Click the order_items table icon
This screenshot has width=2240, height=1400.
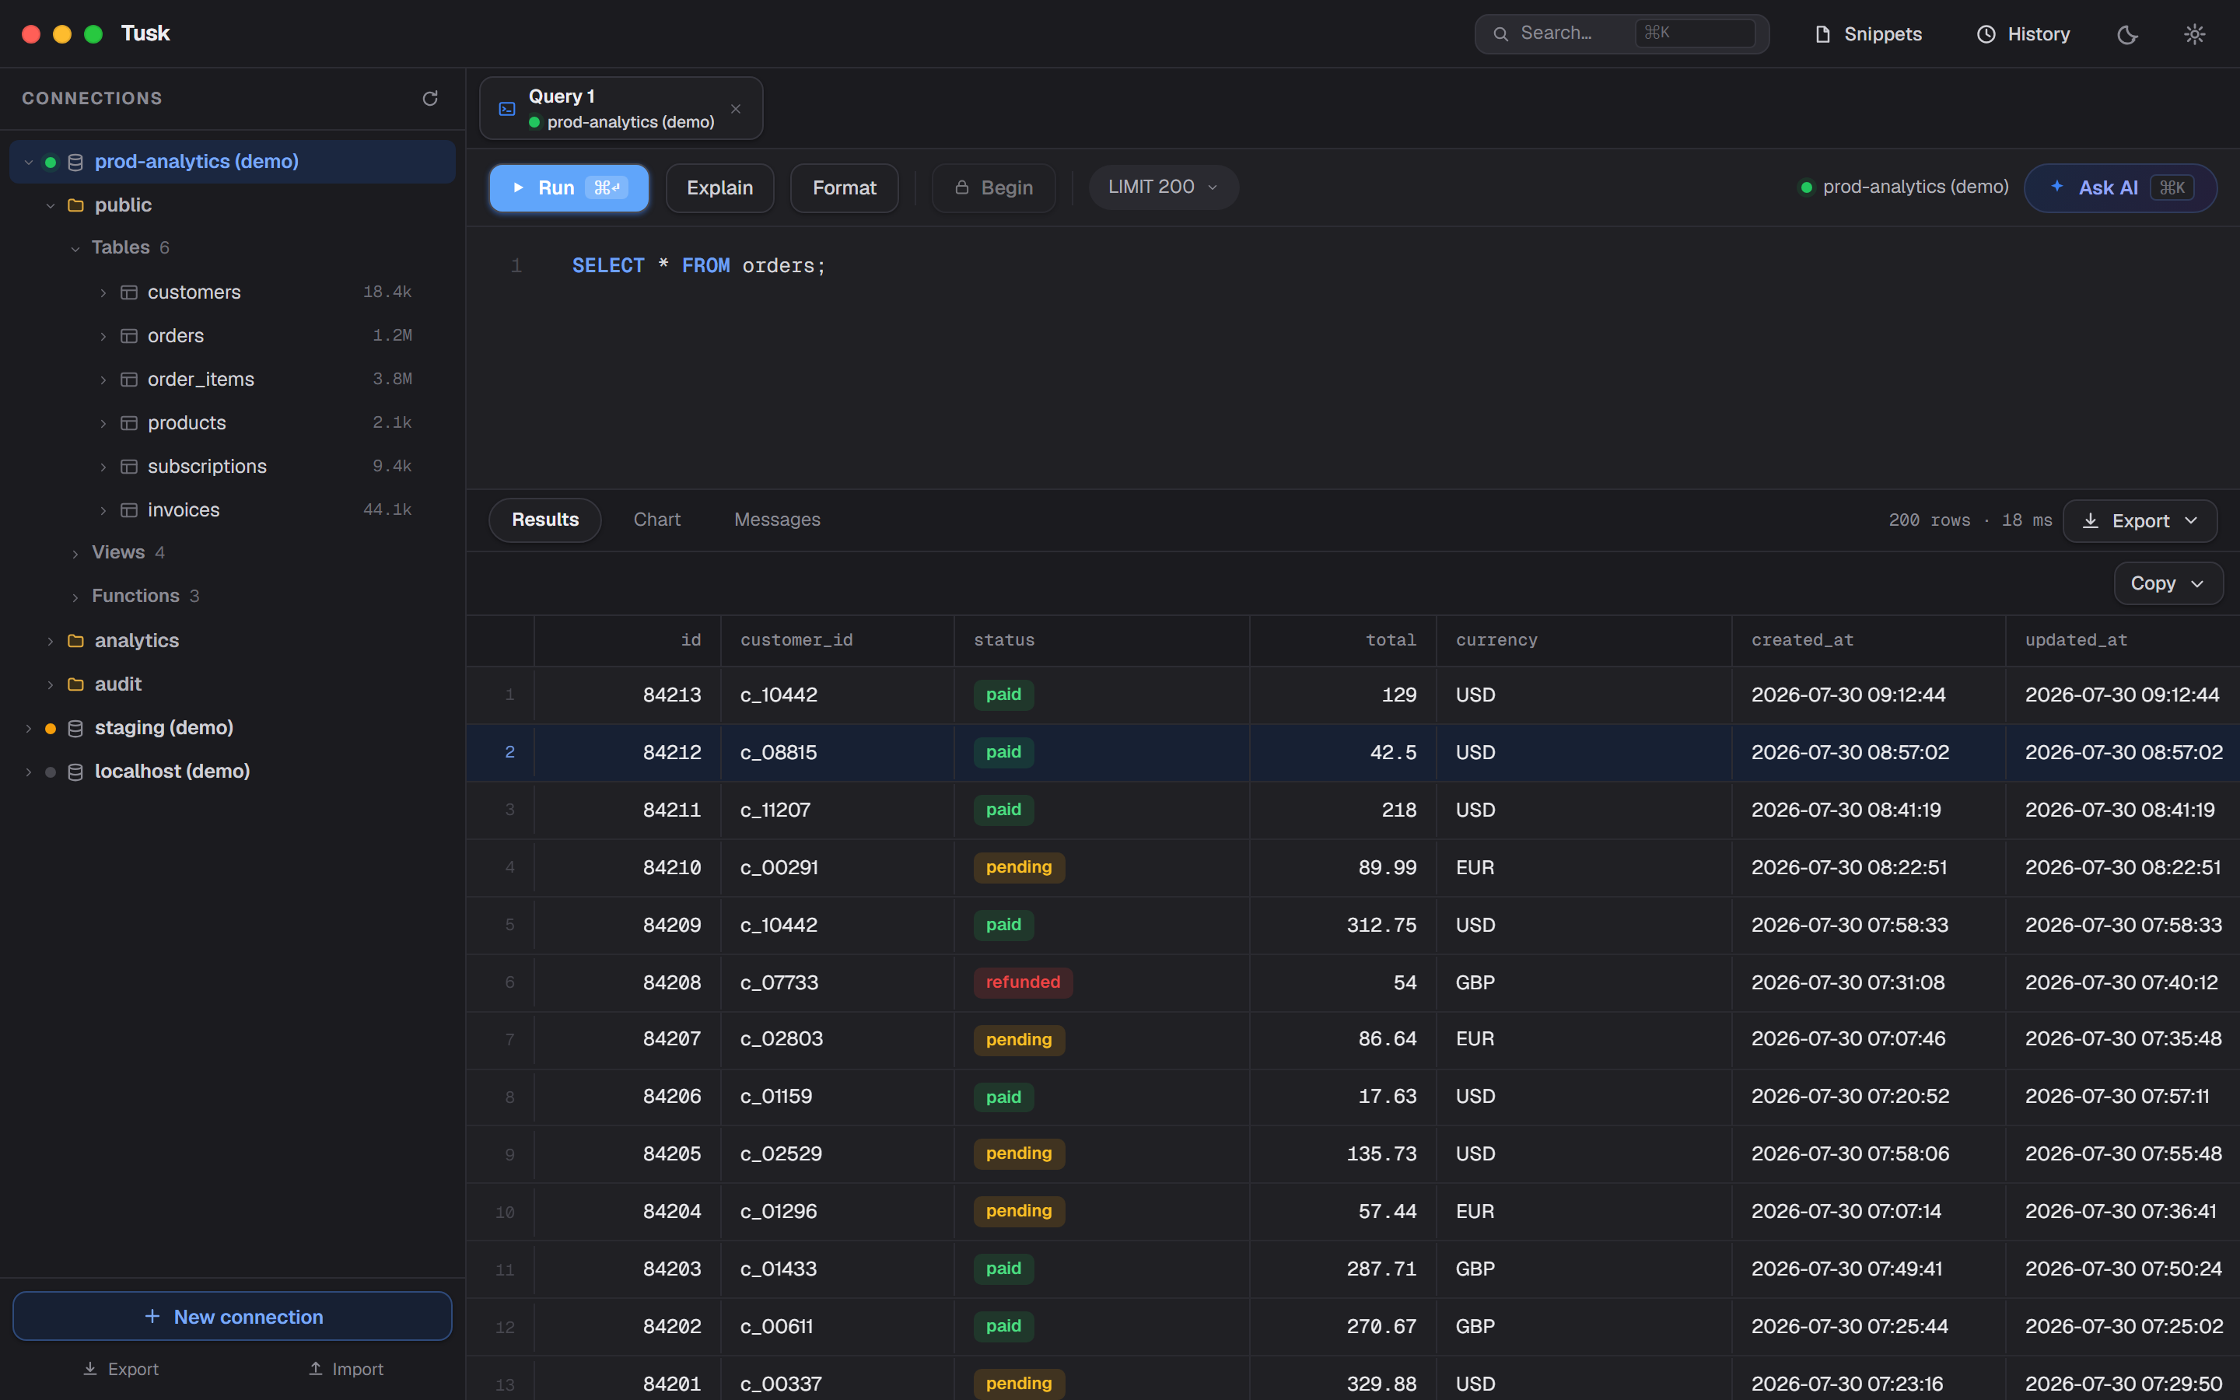(130, 380)
